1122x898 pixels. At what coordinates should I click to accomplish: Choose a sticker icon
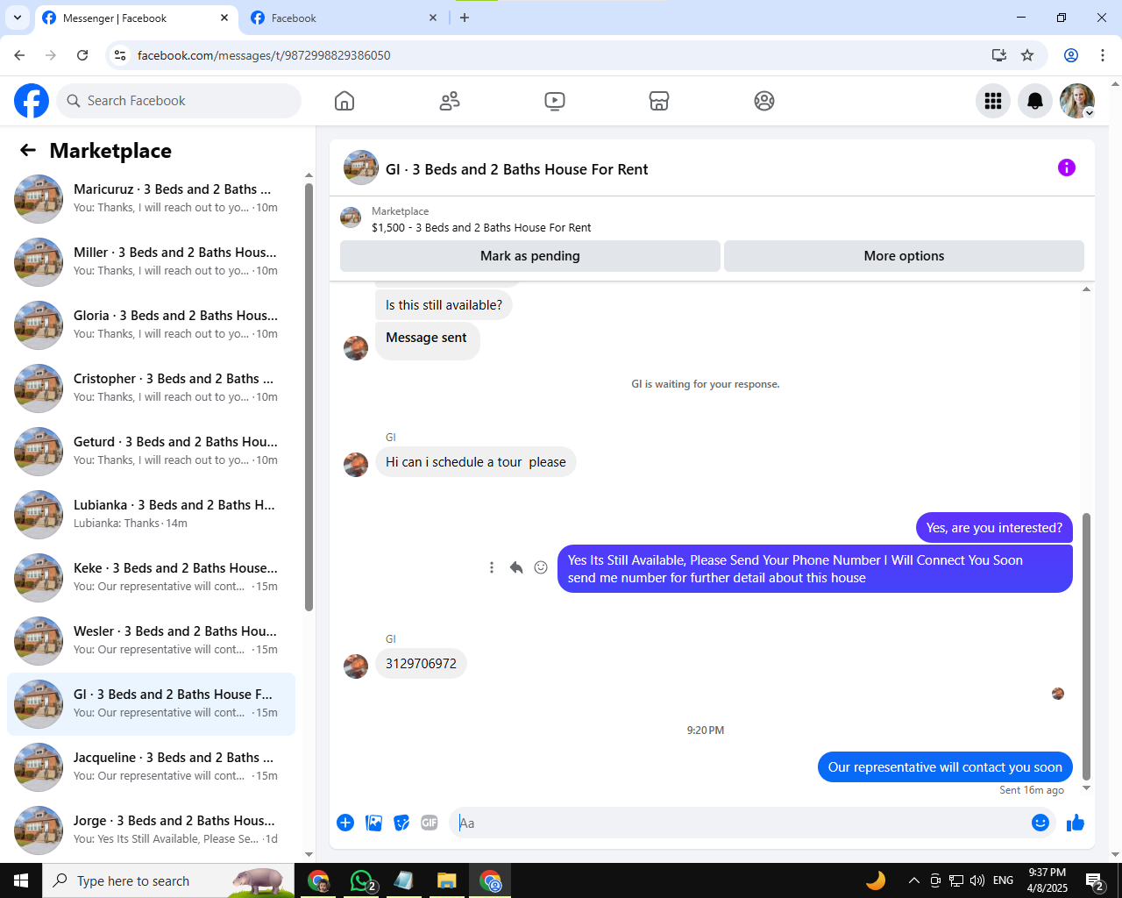[401, 823]
